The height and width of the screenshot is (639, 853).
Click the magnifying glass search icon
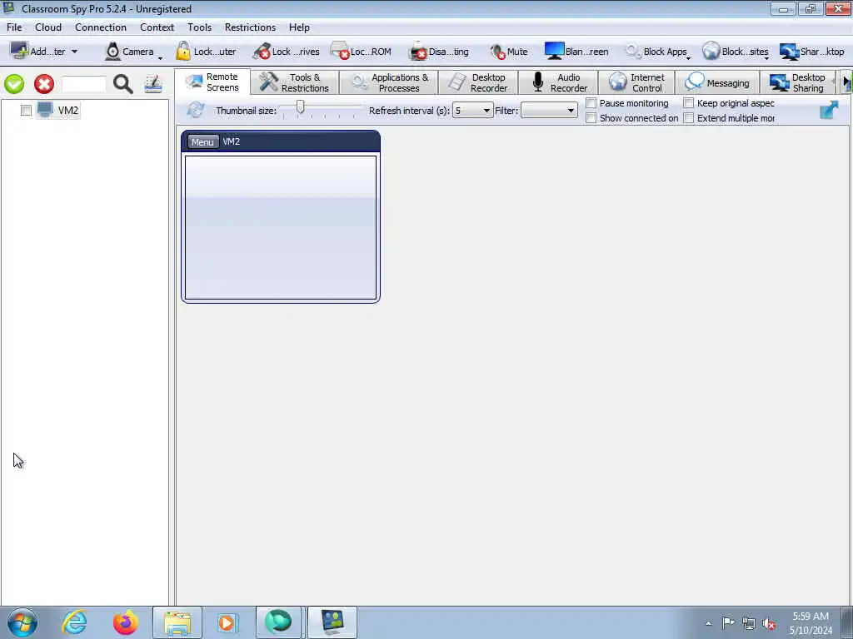(x=123, y=84)
